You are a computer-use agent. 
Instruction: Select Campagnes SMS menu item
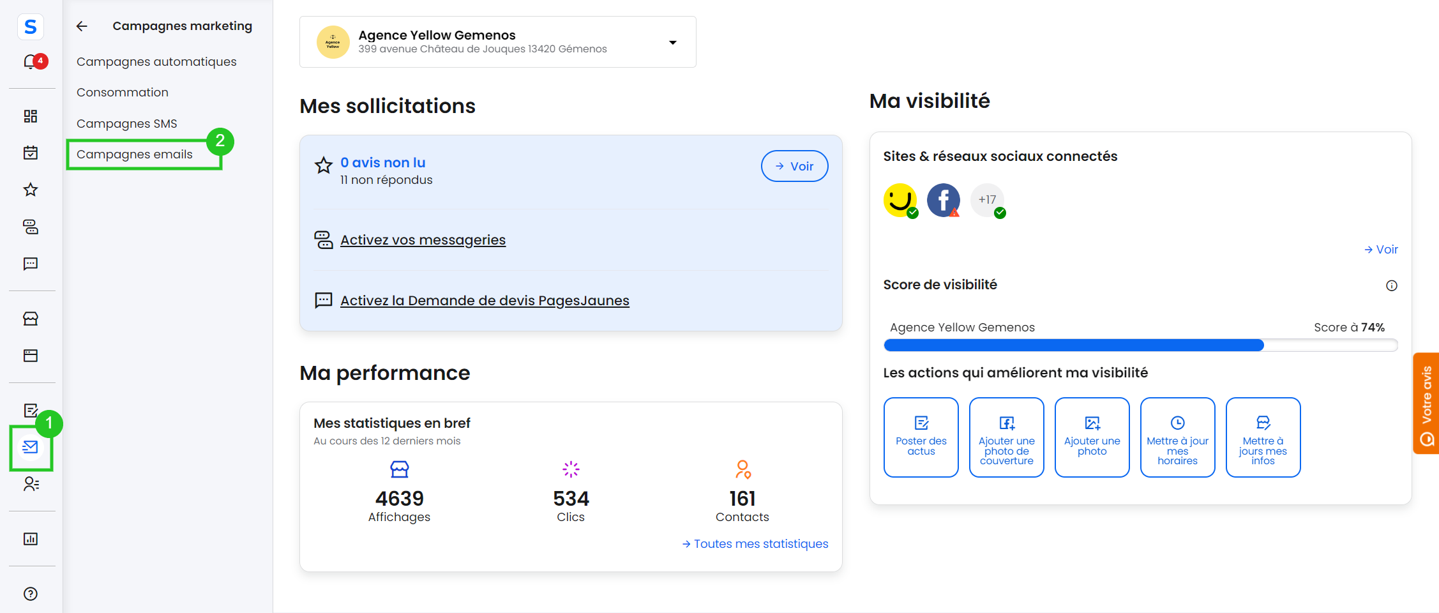(x=127, y=124)
